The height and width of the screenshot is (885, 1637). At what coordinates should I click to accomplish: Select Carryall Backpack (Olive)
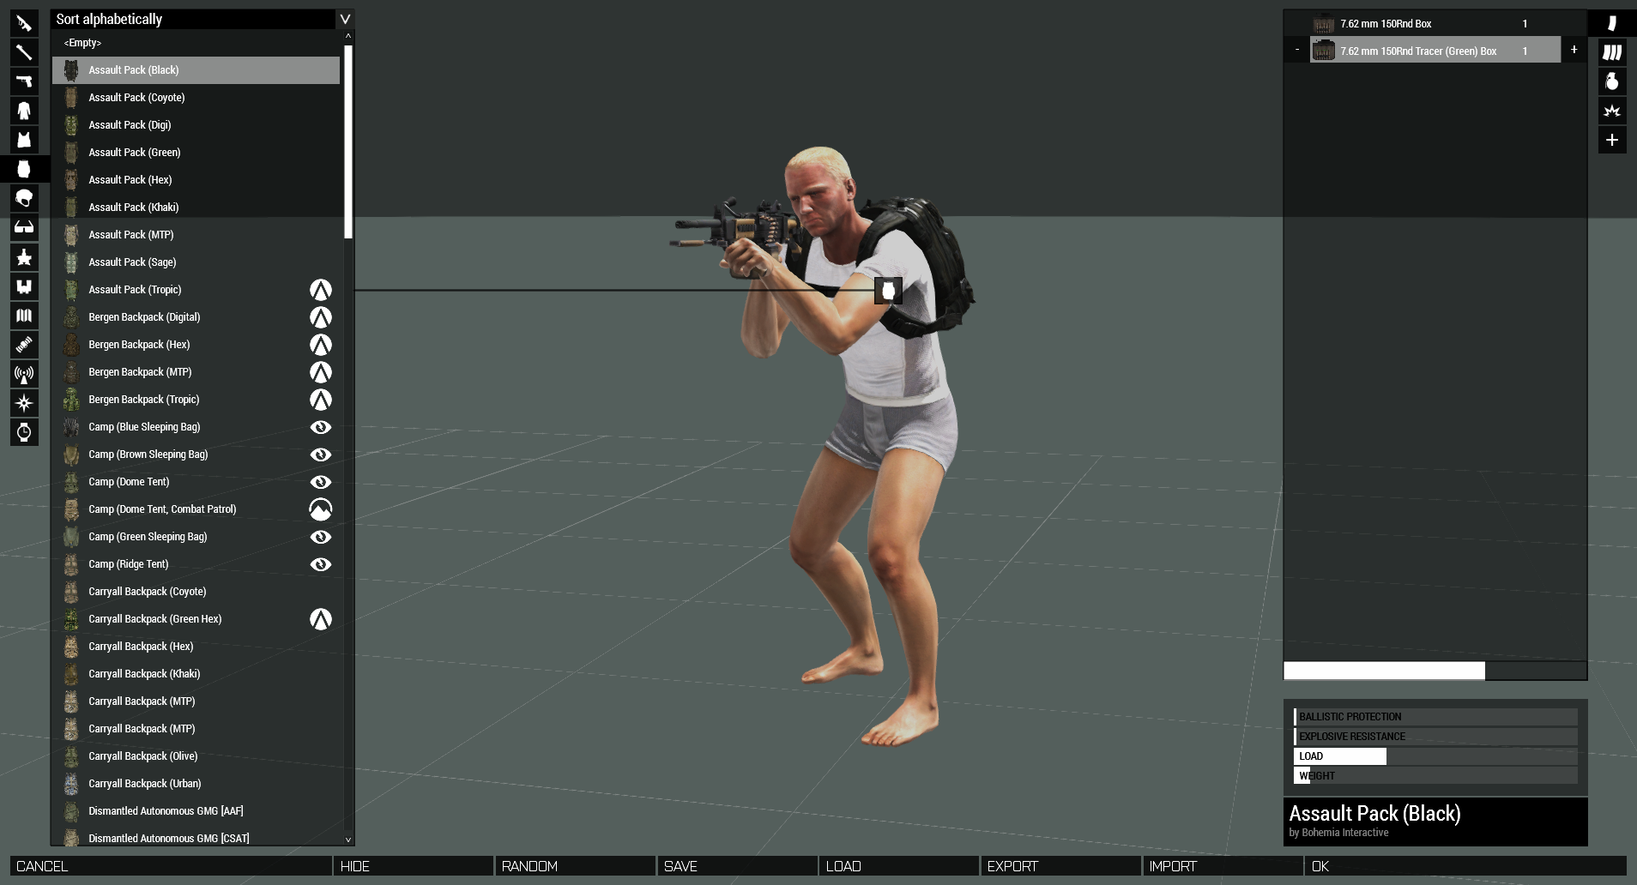196,756
